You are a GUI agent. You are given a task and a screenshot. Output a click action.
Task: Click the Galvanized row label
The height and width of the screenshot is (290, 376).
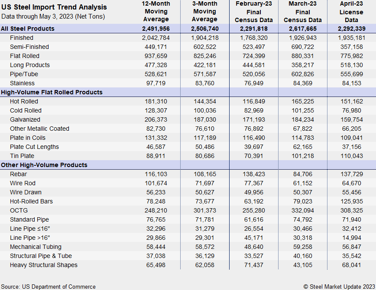point(25,119)
